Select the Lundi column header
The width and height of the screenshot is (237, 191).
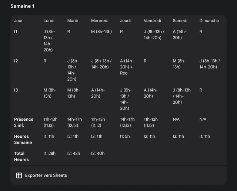[49, 21]
